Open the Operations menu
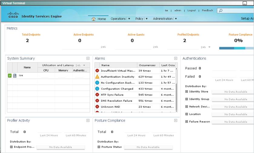This screenshot has width=254, height=153. click(x=120, y=19)
